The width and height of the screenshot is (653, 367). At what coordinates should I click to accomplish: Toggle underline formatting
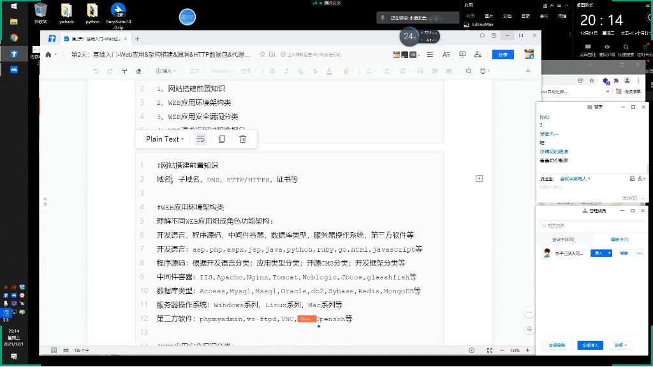[x=301, y=71]
